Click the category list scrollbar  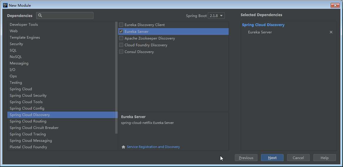pos(116,77)
